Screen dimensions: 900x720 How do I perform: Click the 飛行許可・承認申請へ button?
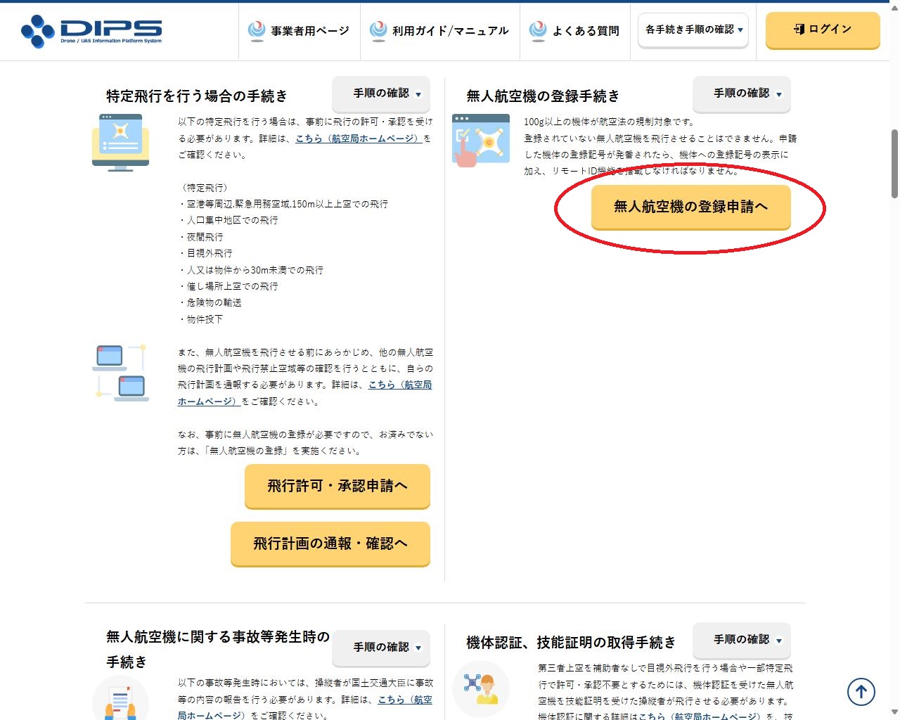pos(337,486)
